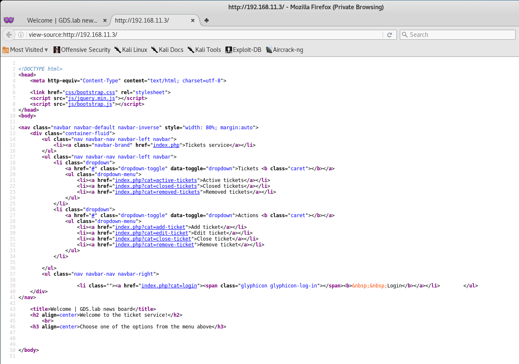The height and width of the screenshot is (364, 519).
Task: Close the http://192.168.11.3/ tab
Action: coord(193,20)
